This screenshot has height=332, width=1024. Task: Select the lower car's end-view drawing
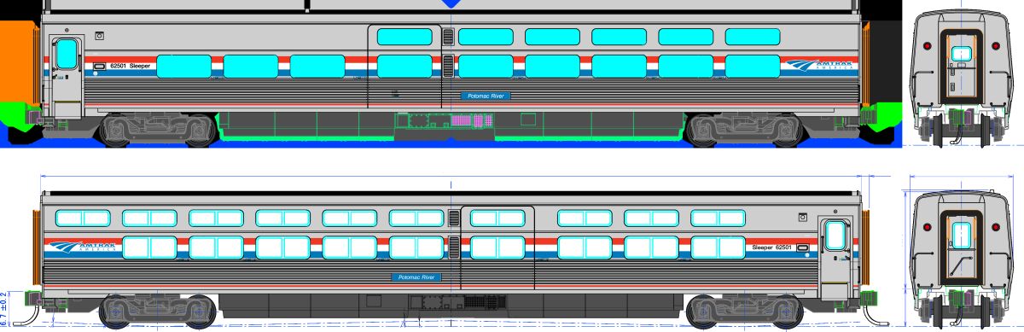tap(962, 259)
